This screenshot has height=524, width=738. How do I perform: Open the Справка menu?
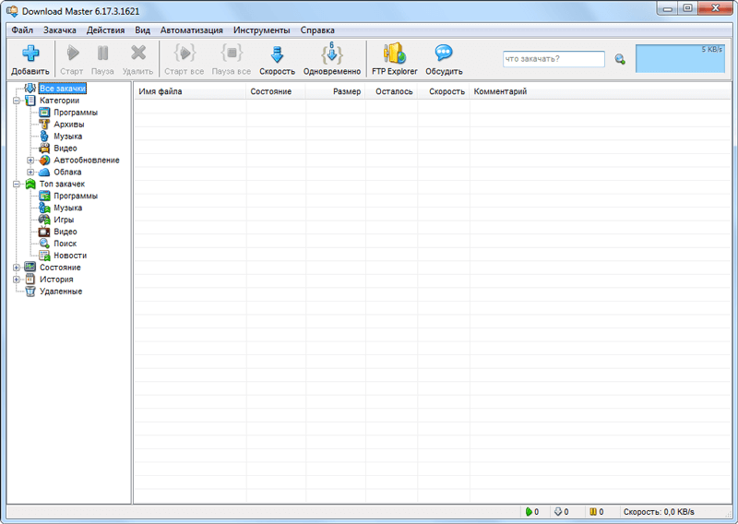[317, 30]
